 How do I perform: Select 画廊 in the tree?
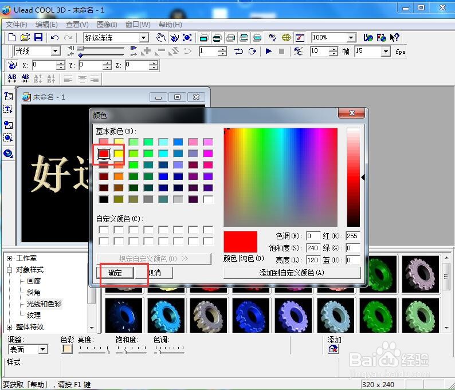(x=34, y=281)
